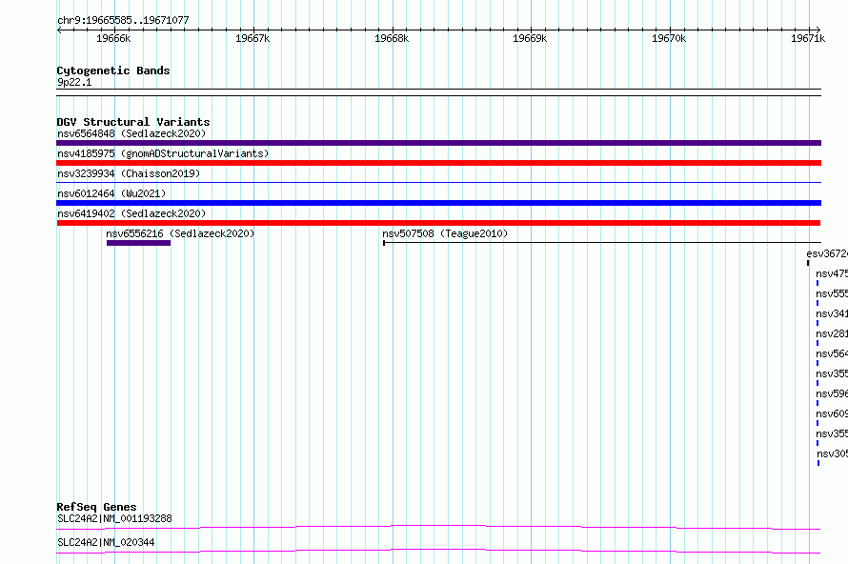This screenshot has height=564, width=848.
Task: Click the 9p22.1 band label
Action: 74,82
